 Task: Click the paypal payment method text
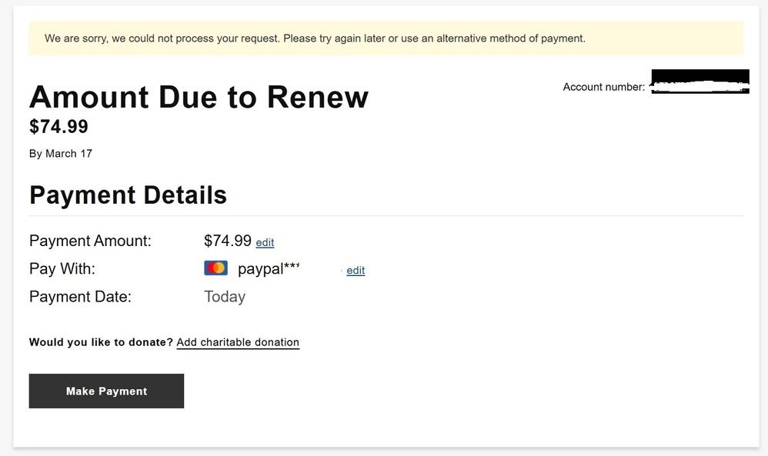pyautogui.click(x=269, y=268)
